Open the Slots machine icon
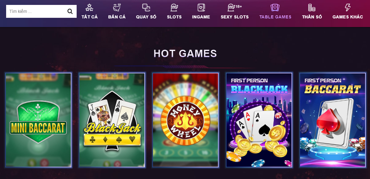This screenshot has width=370, height=179. tap(174, 7)
